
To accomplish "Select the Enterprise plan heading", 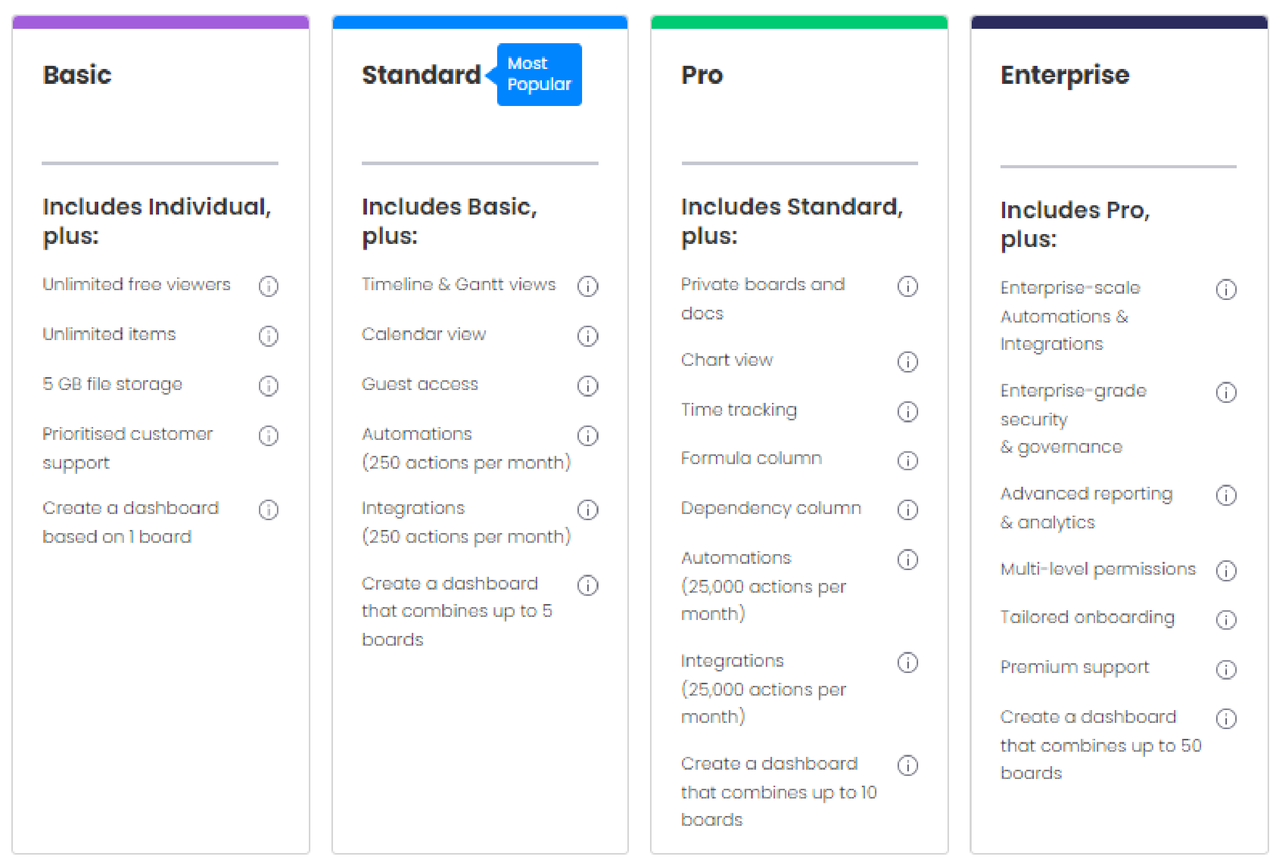I will (1065, 76).
